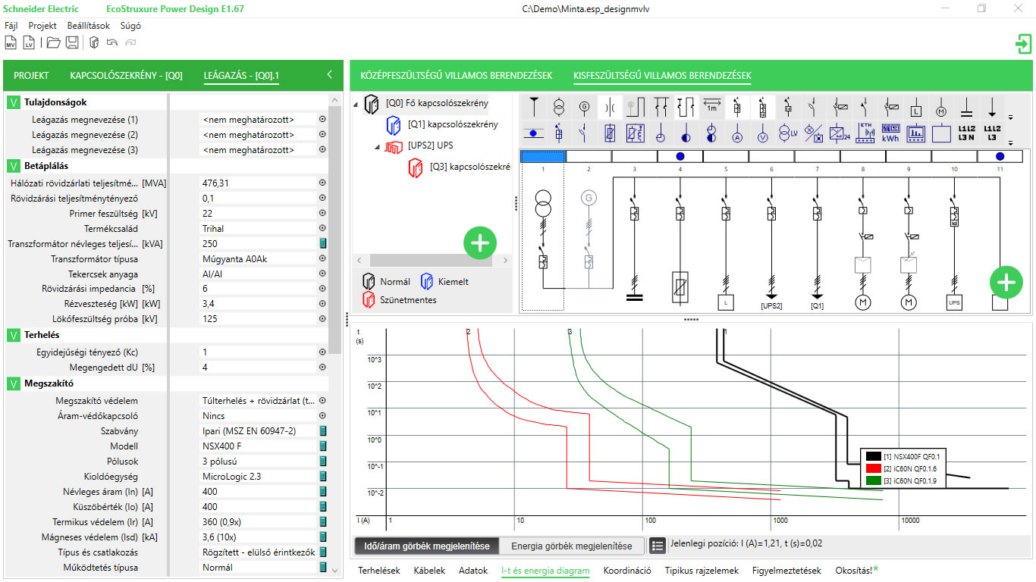Viewport: 1036px width, 582px height.
Task: Toggle round marker beside Leágazás megnevezése (1)
Action: tap(322, 119)
